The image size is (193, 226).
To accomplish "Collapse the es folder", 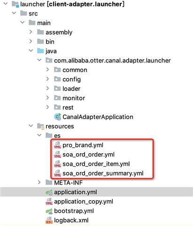I will 39,135.
